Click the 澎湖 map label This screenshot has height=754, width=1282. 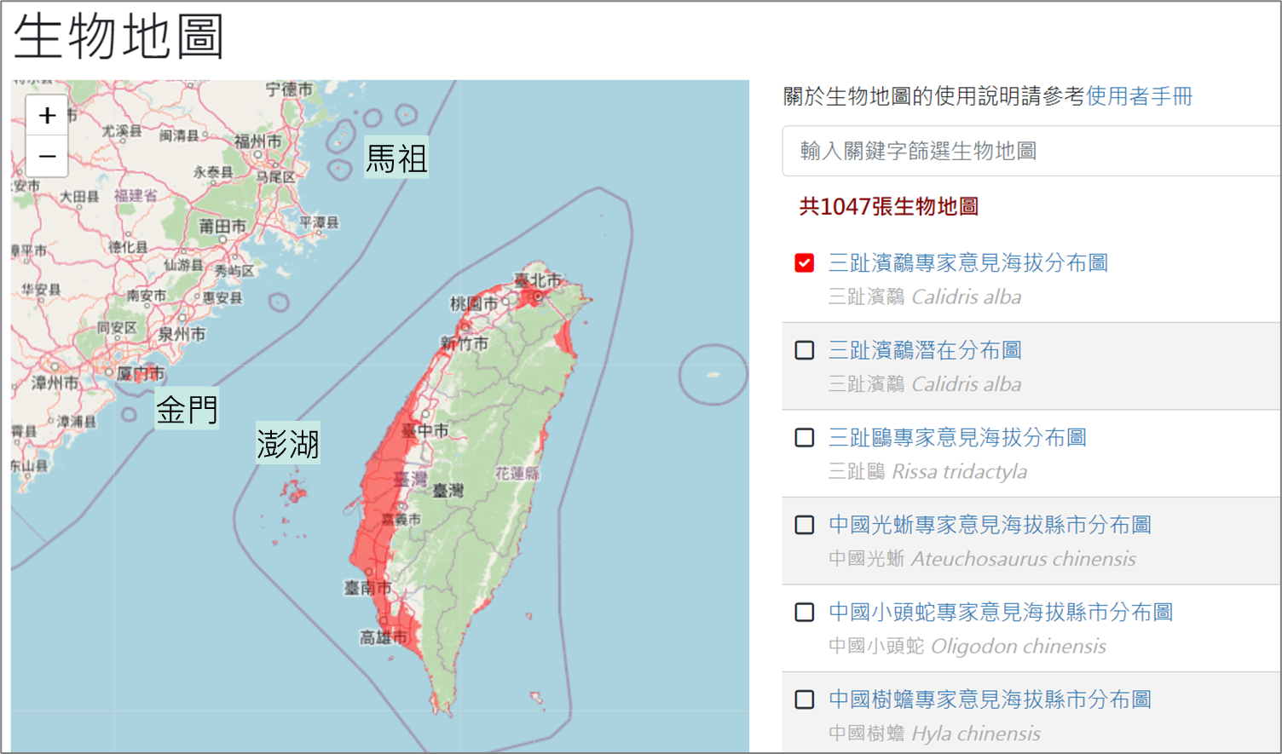tap(288, 444)
